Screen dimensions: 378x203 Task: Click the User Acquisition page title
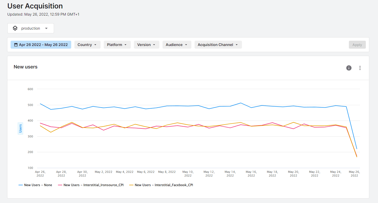[35, 6]
